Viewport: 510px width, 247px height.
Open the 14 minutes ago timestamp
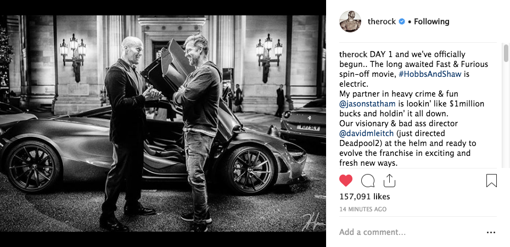click(x=363, y=209)
